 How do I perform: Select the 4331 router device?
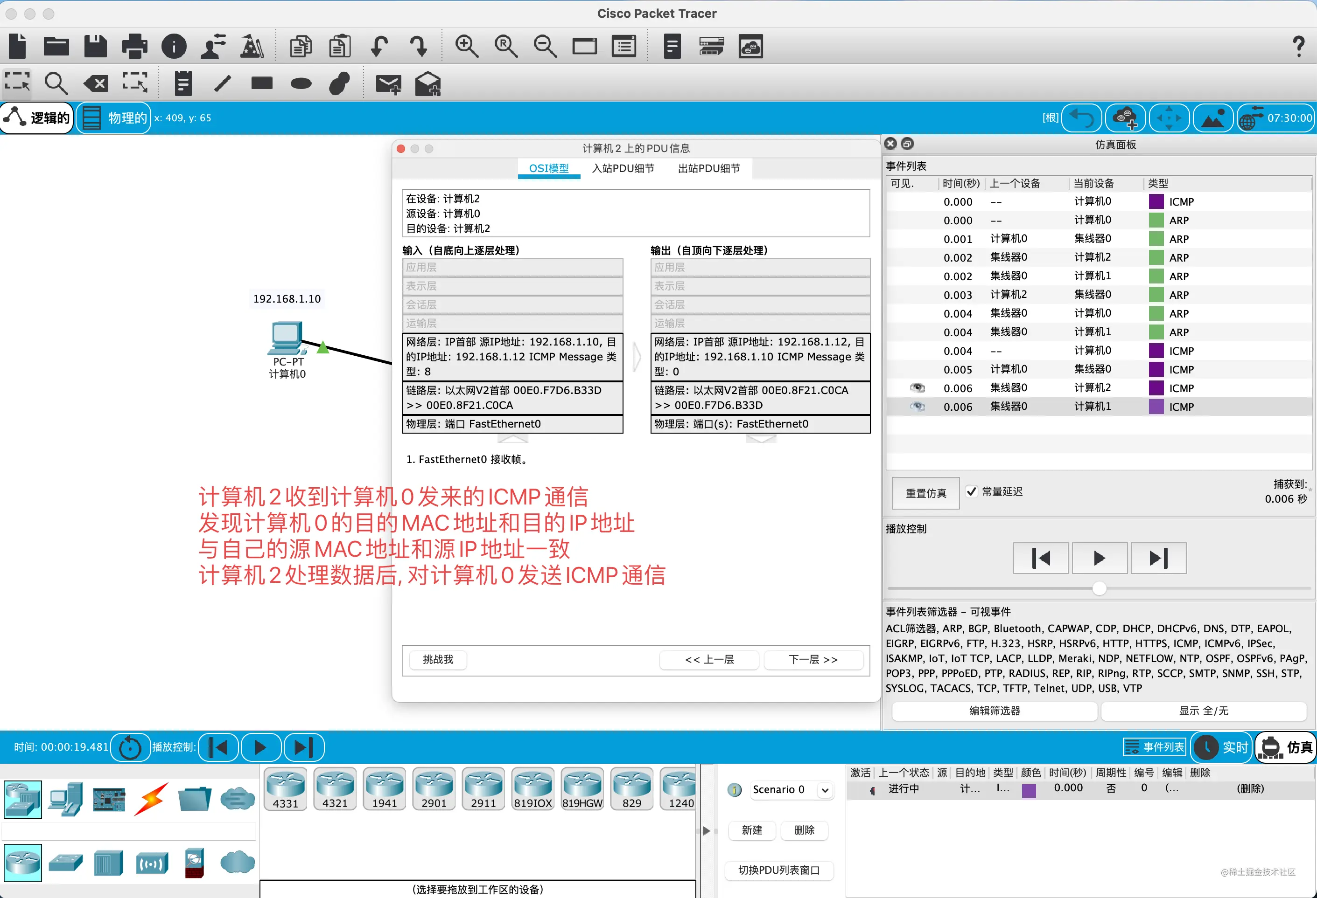click(x=285, y=789)
